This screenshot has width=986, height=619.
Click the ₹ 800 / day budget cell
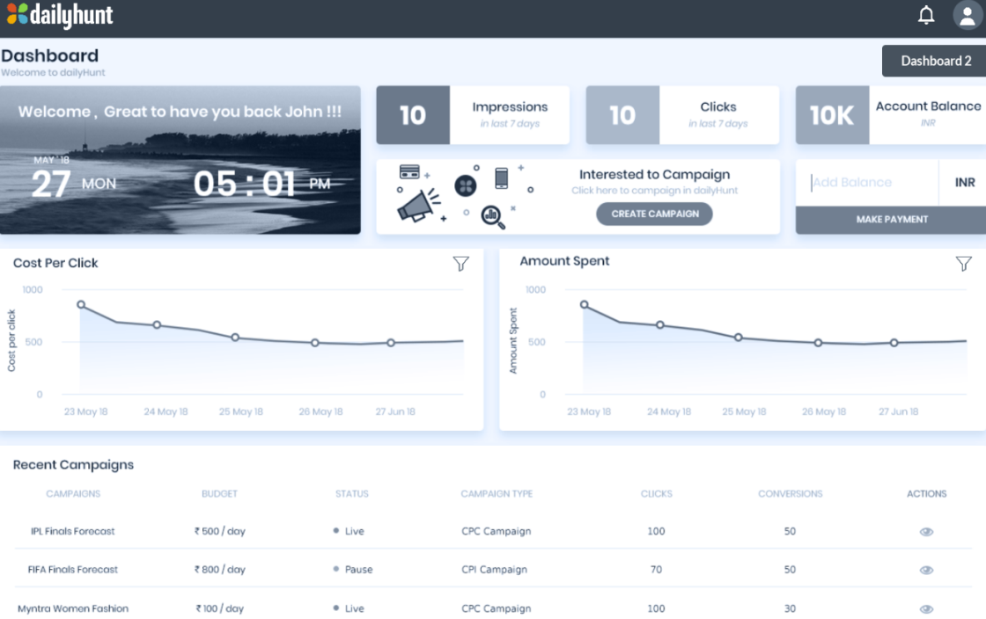tap(219, 570)
